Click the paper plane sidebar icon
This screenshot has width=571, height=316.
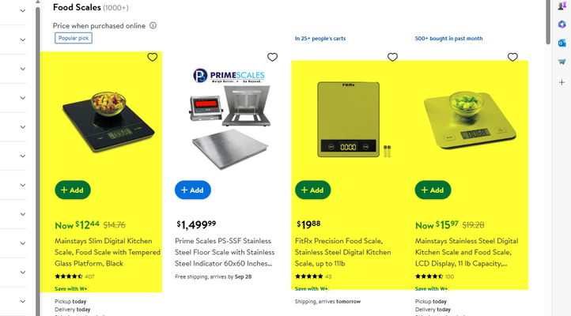click(x=562, y=62)
